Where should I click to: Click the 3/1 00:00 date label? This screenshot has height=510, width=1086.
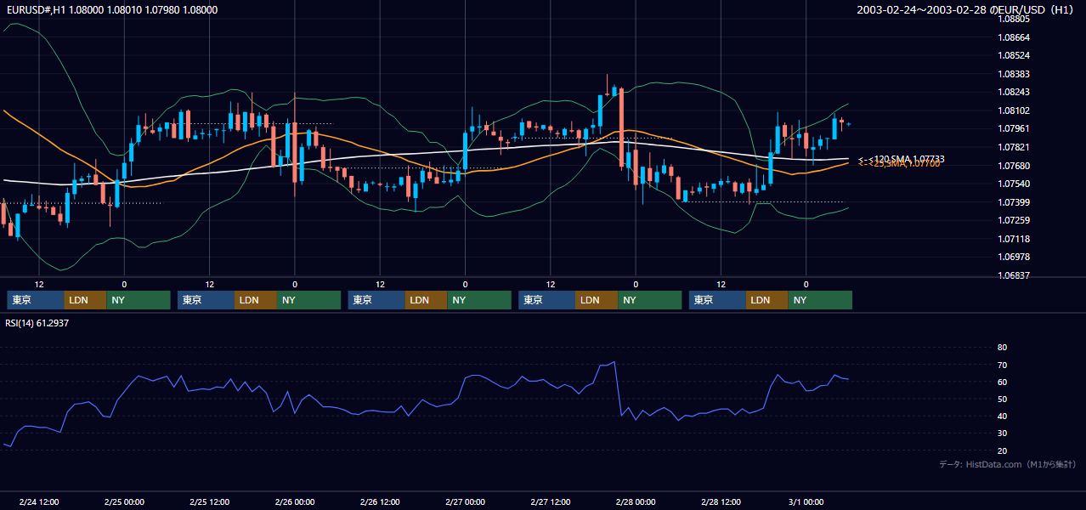click(x=806, y=501)
